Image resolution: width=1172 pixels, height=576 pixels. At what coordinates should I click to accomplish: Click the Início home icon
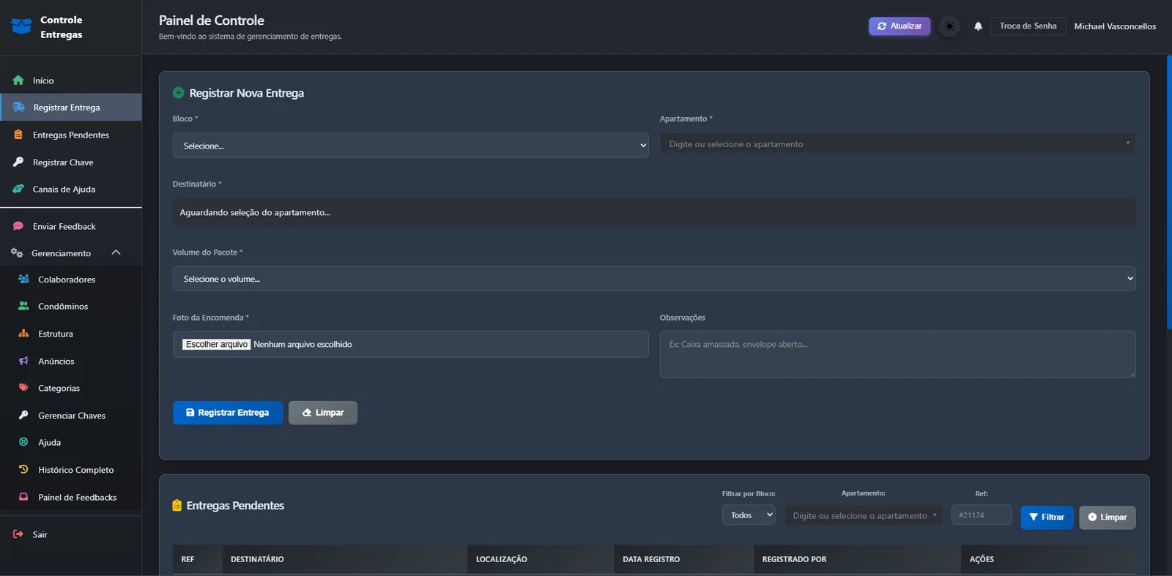[x=18, y=81]
